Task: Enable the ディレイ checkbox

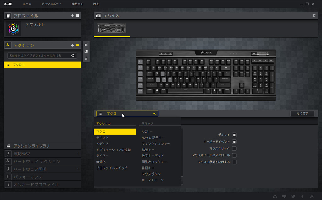Action: (x=234, y=135)
